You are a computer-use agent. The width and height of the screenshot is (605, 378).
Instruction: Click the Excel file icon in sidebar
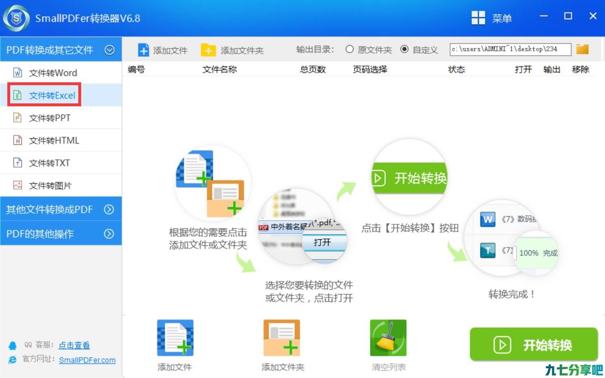[x=17, y=95]
